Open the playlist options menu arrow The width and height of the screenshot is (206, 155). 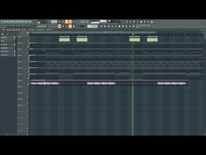point(1,30)
